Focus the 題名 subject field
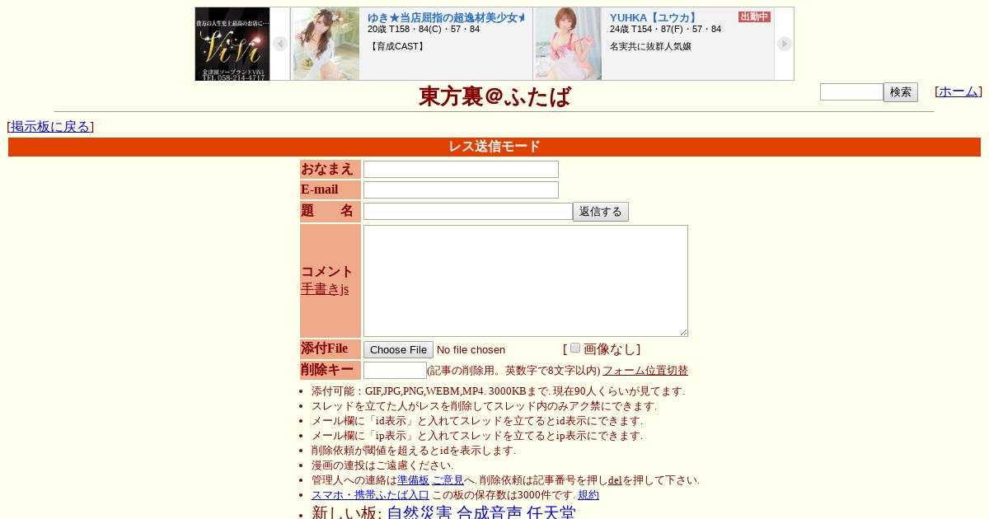The image size is (989, 519). (x=468, y=212)
